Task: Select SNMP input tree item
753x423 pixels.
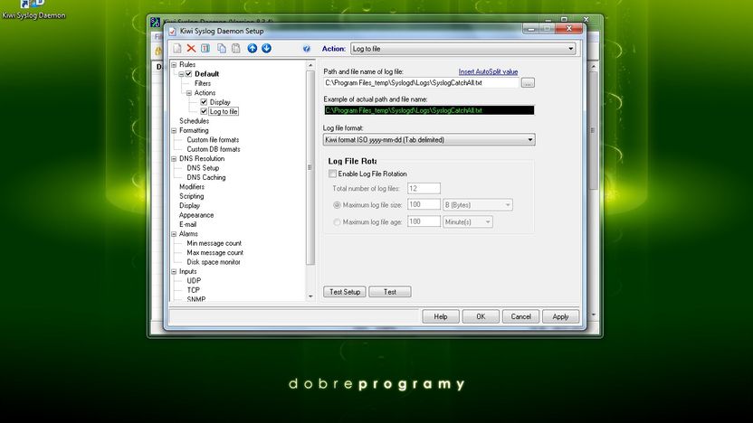Action: click(195, 299)
